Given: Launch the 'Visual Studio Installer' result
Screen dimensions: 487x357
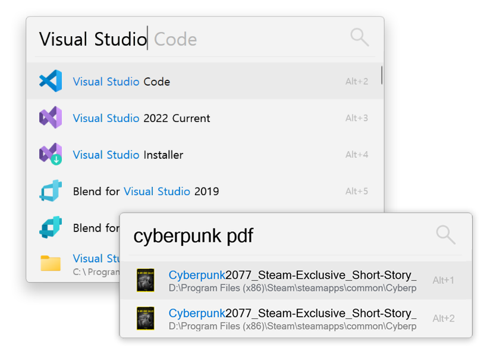Looking at the screenshot, I should click(128, 155).
